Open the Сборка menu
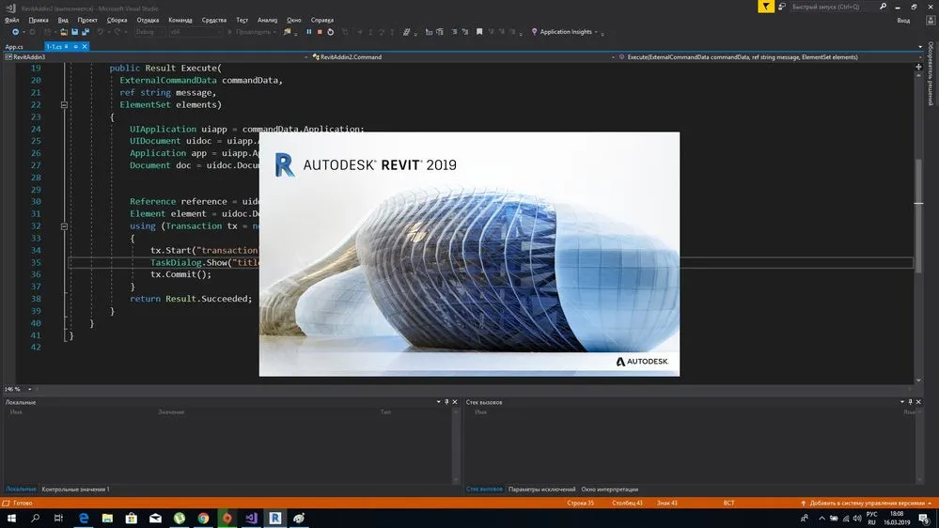The width and height of the screenshot is (939, 528). point(117,20)
